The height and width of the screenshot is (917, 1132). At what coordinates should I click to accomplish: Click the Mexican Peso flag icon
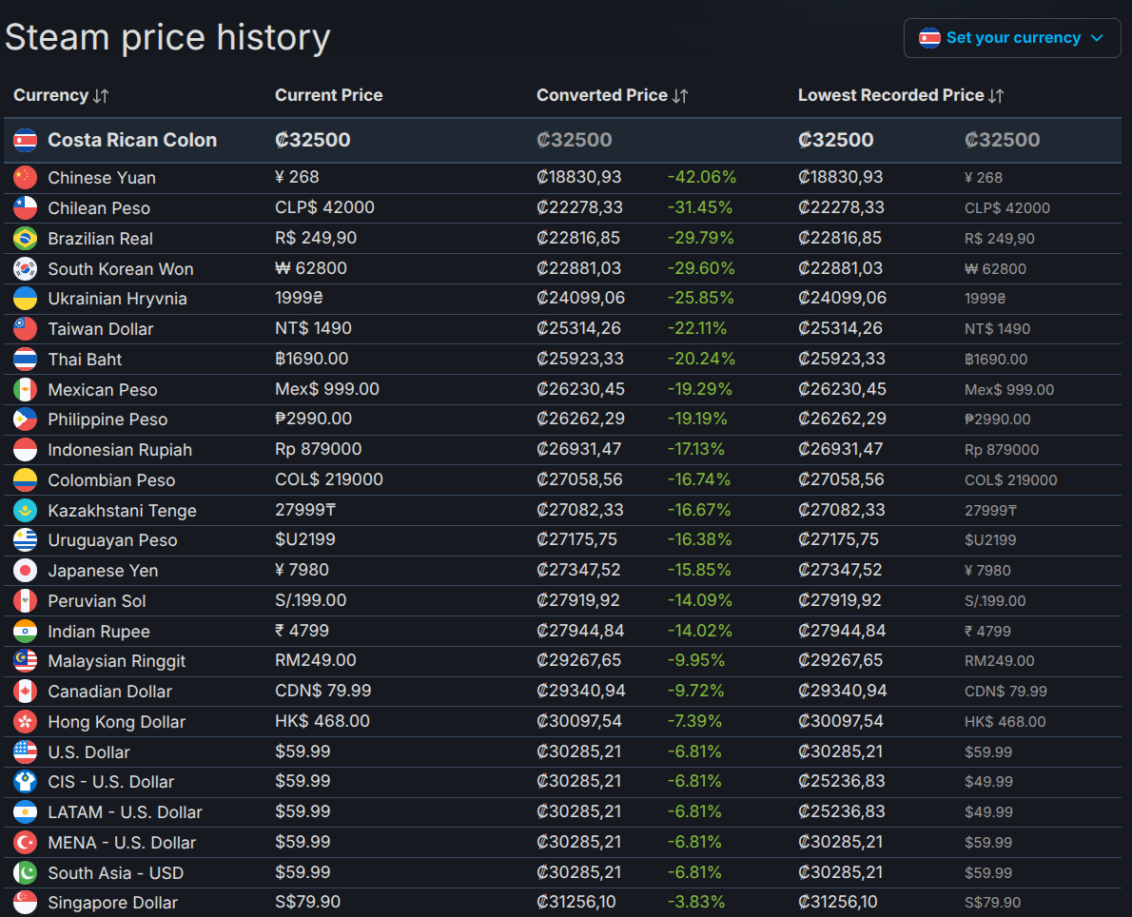pos(26,389)
